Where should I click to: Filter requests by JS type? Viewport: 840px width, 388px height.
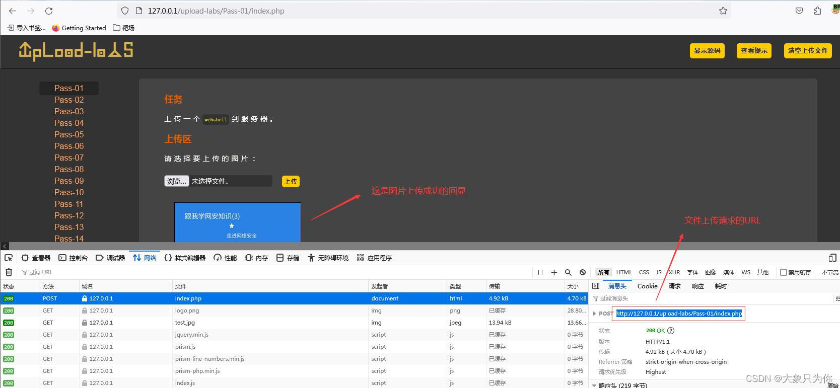[x=658, y=272]
